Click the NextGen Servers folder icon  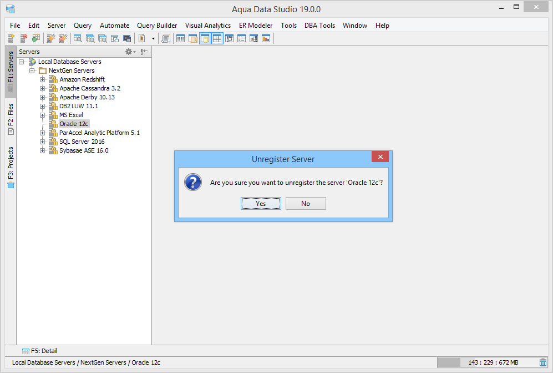(x=43, y=70)
